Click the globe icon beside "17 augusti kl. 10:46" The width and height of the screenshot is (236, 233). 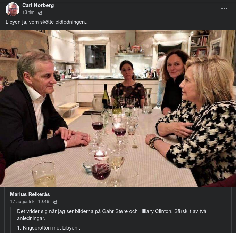pyautogui.click(x=55, y=202)
